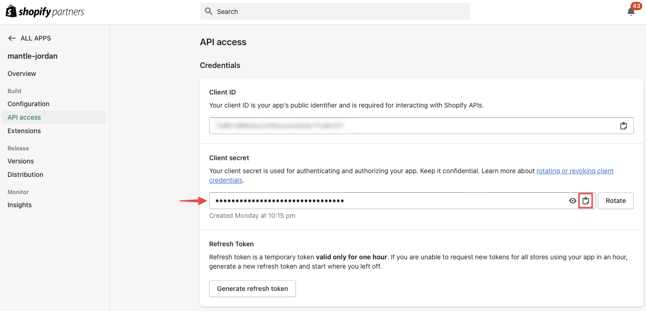Open the rotating or revoking client credentials link
Image resolution: width=646 pixels, height=311 pixels.
tap(575, 171)
